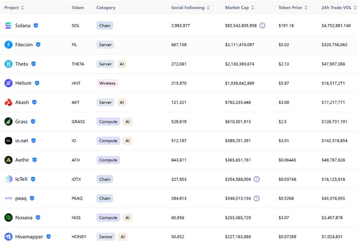Click the Helium project logo
Screen dimensions: 358x243
tap(9, 83)
